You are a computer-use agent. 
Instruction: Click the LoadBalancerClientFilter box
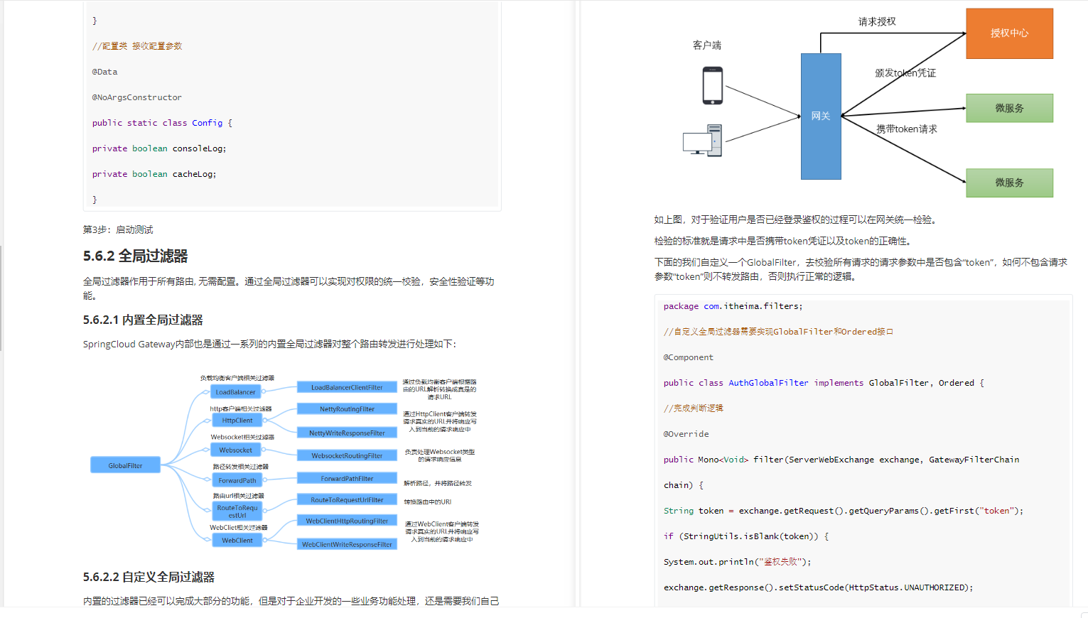pyautogui.click(x=347, y=386)
